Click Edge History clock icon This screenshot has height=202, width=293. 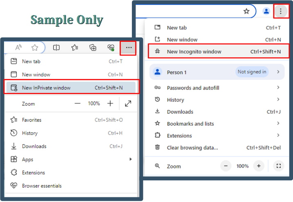(14, 133)
